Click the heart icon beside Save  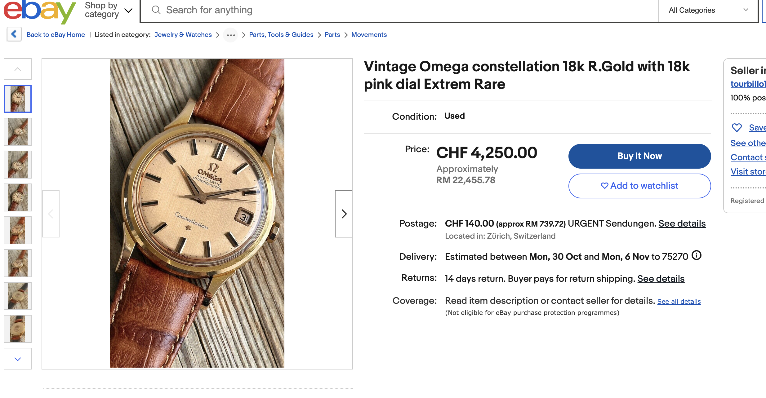[737, 128]
